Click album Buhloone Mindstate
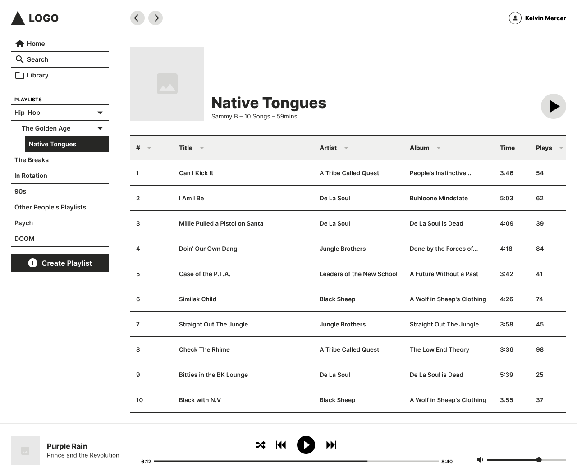The image size is (577, 476). pos(439,198)
